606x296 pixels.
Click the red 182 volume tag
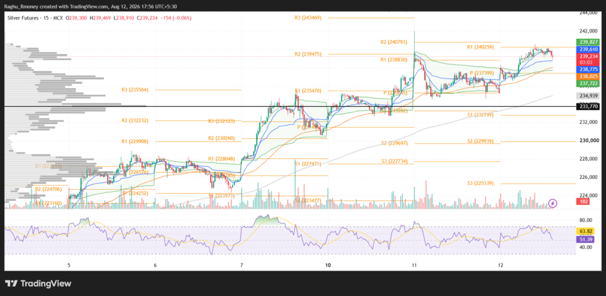point(582,201)
